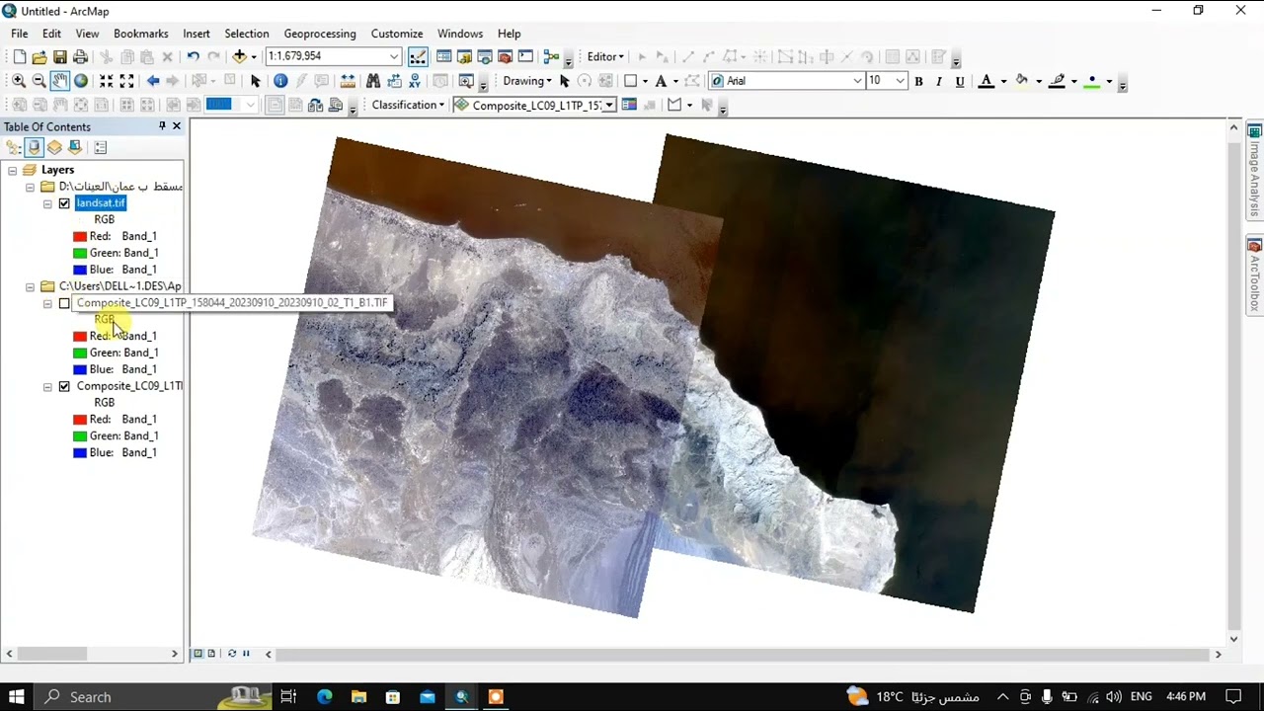Open the Training Sample Manager
This screenshot has width=1264, height=711.
(x=629, y=106)
